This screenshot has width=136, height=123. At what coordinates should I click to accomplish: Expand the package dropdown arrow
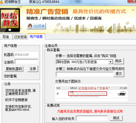111,62
